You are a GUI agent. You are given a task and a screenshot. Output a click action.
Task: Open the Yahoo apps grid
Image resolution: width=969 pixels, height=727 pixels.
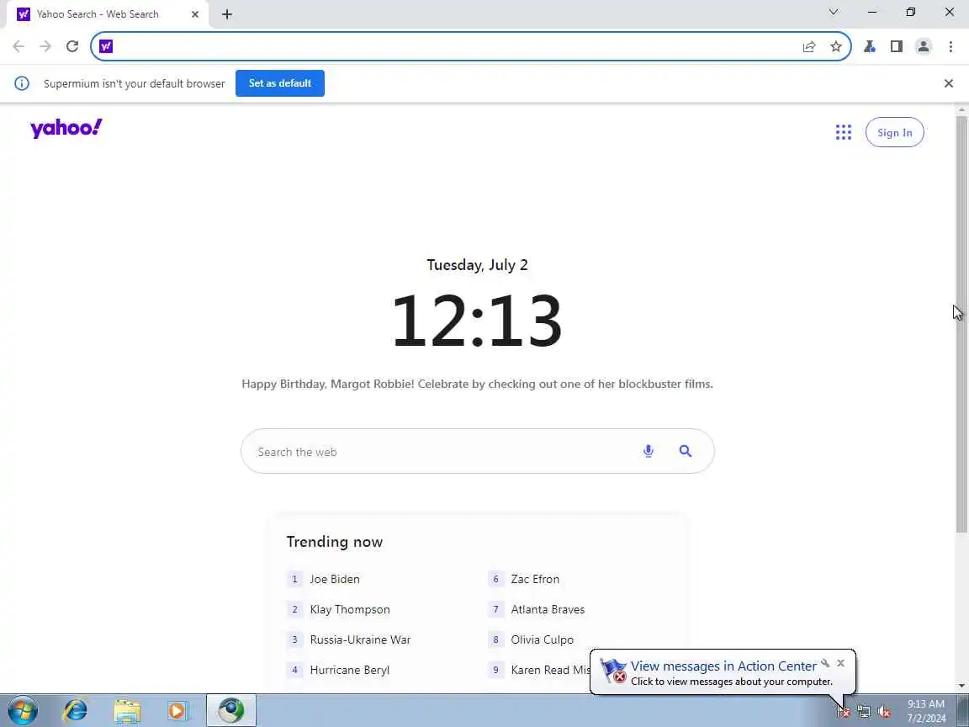[x=844, y=132]
